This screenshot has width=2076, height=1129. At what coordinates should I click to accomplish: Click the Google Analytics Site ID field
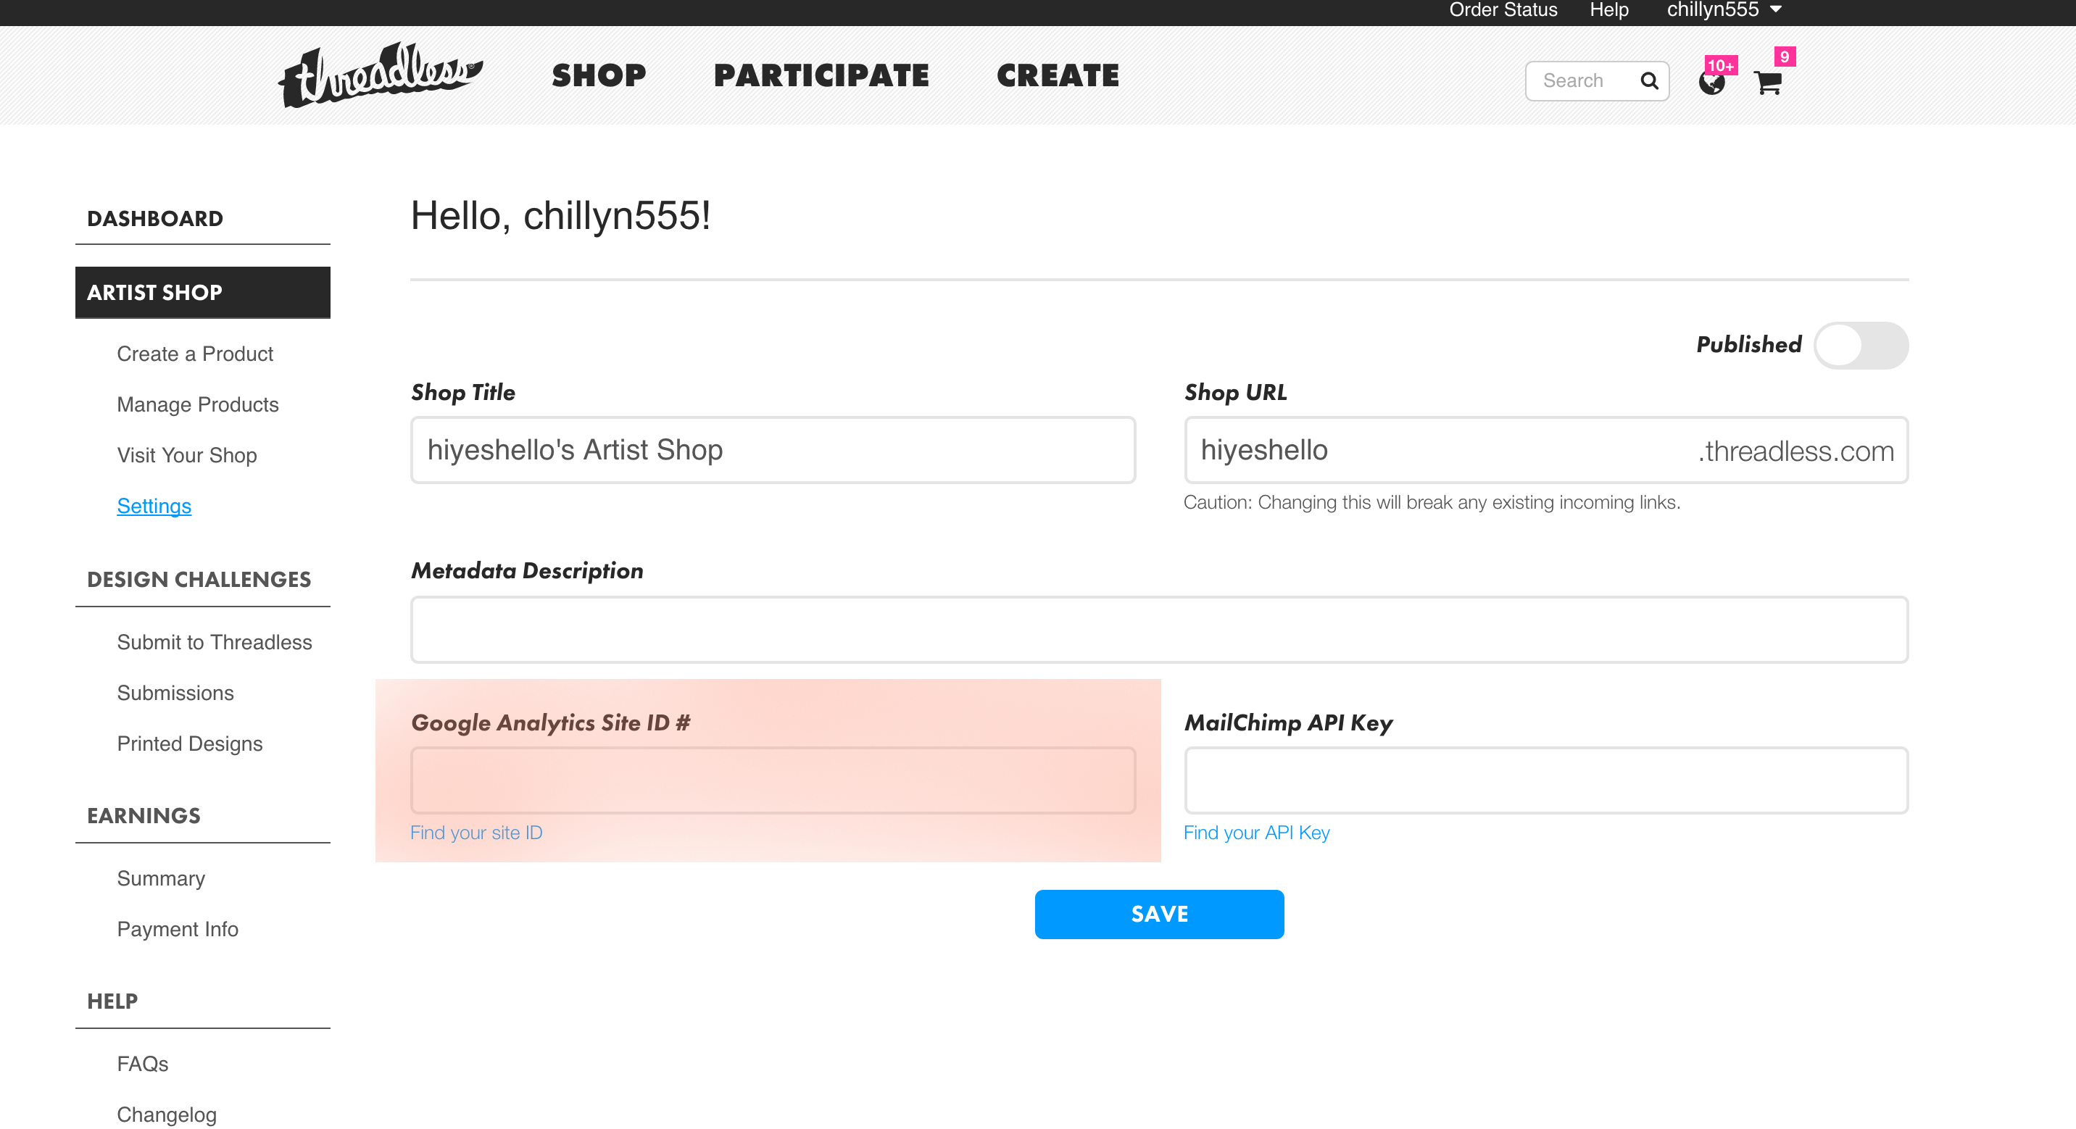point(773,780)
